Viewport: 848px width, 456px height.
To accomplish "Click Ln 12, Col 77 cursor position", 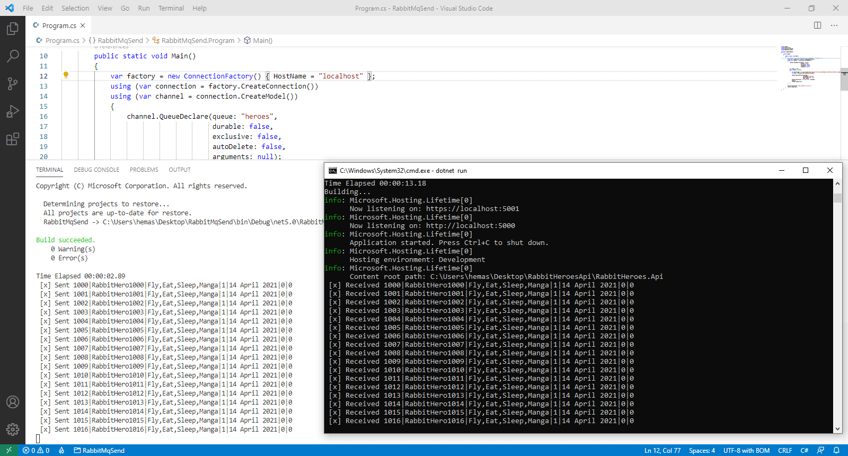I will (662, 450).
